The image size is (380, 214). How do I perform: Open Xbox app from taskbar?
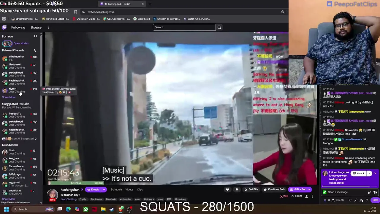pyautogui.click(x=85, y=209)
